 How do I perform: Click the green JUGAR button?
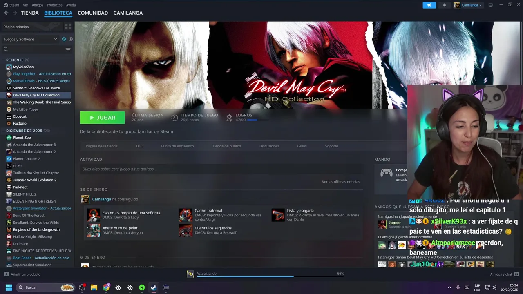click(x=103, y=118)
